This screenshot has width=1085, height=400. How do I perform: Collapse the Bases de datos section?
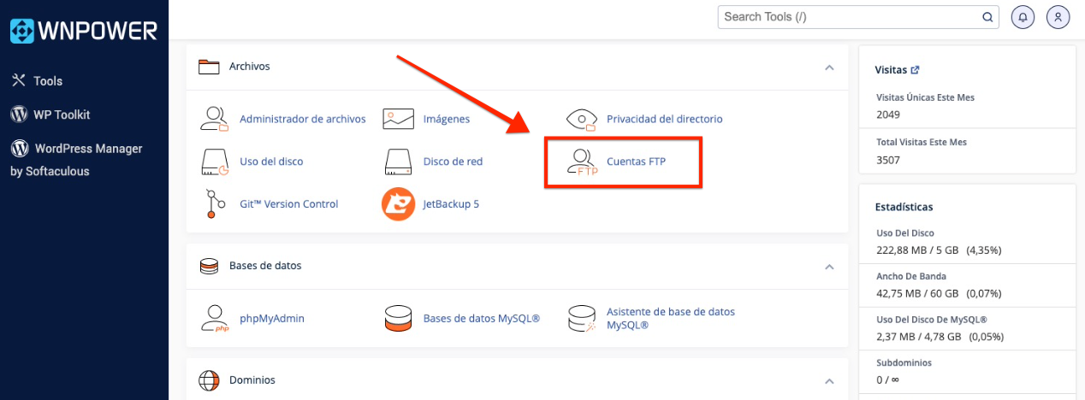(x=828, y=267)
